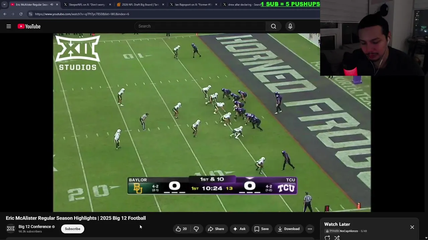Close the Eric McAlister YouTube tab
Viewport: 428px width, 240px height.
pyautogui.click(x=57, y=5)
